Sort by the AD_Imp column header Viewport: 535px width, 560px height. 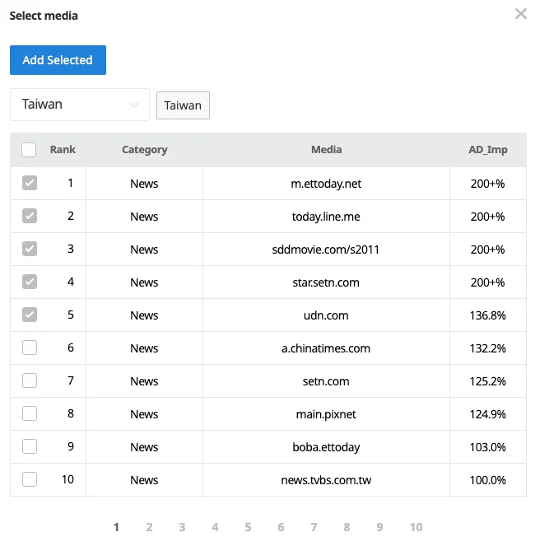click(x=487, y=150)
